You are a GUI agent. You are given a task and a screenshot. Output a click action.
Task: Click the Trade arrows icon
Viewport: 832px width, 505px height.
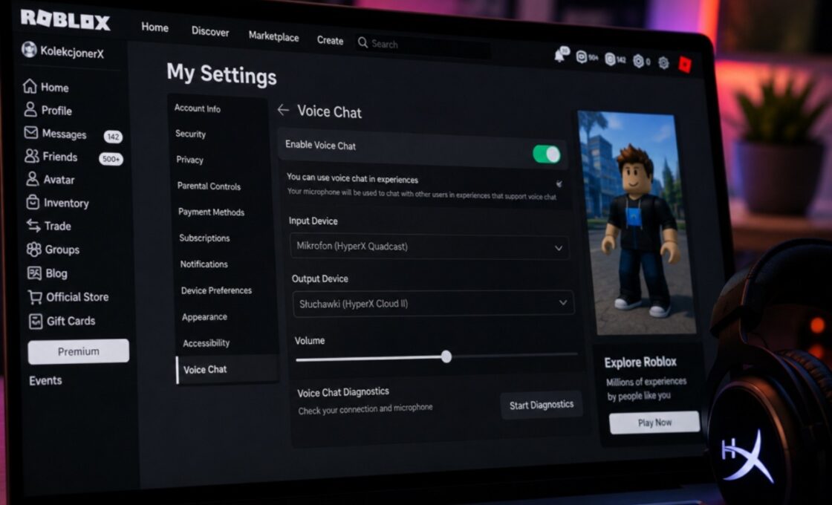coord(34,226)
